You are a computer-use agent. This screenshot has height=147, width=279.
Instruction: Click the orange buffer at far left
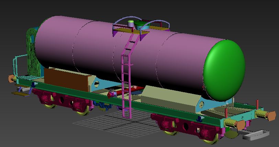pos(11,78)
